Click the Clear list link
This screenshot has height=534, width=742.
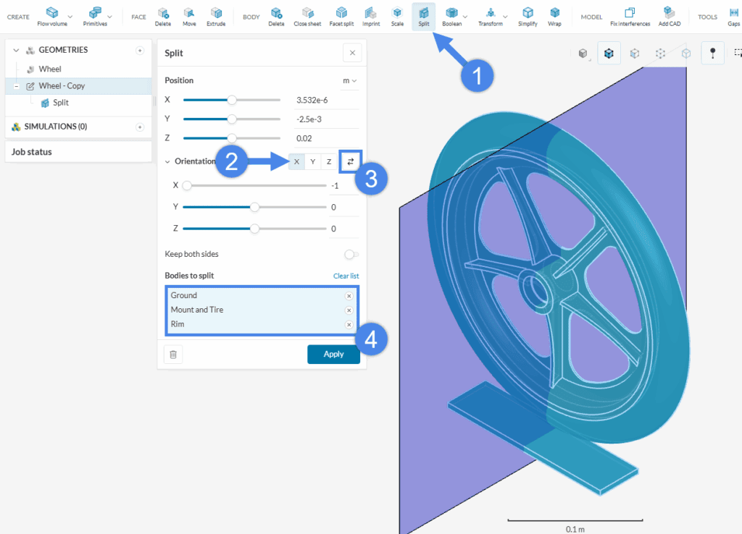coord(346,276)
